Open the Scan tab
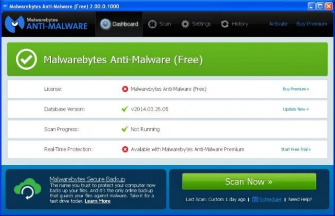 [159, 24]
